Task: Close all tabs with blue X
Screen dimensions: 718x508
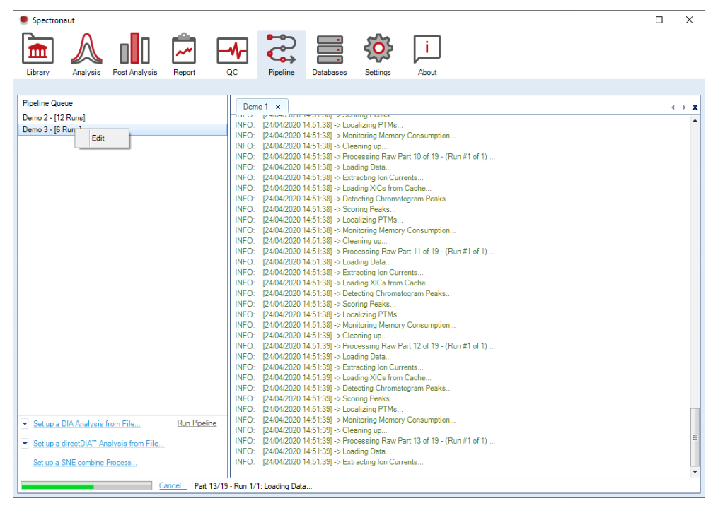Action: point(695,107)
